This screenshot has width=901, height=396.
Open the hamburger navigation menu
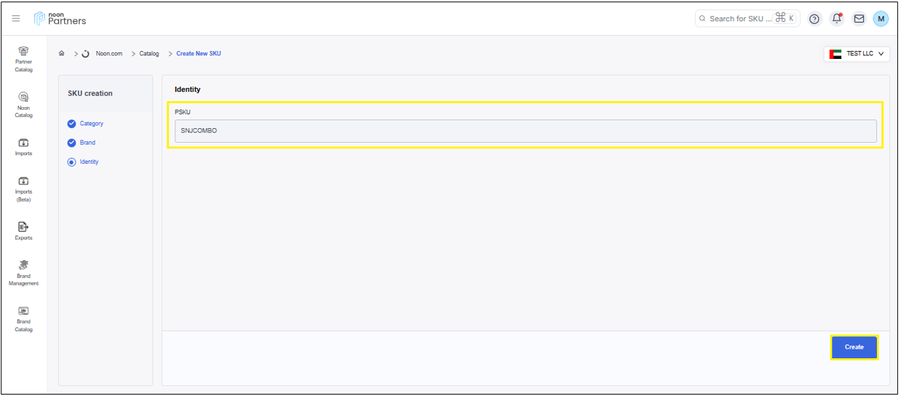(16, 18)
